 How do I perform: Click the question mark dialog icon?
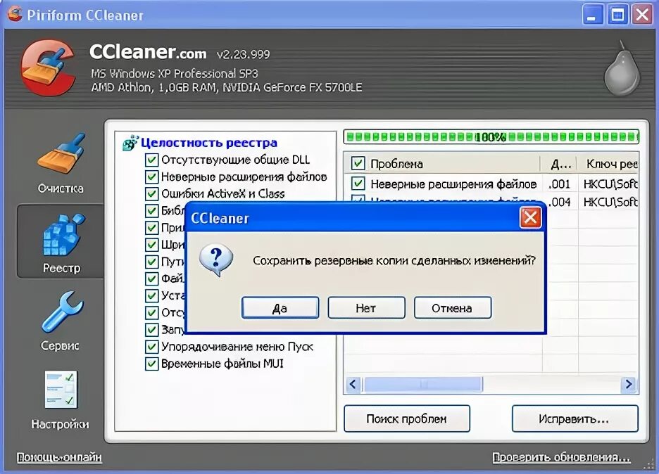click(216, 260)
